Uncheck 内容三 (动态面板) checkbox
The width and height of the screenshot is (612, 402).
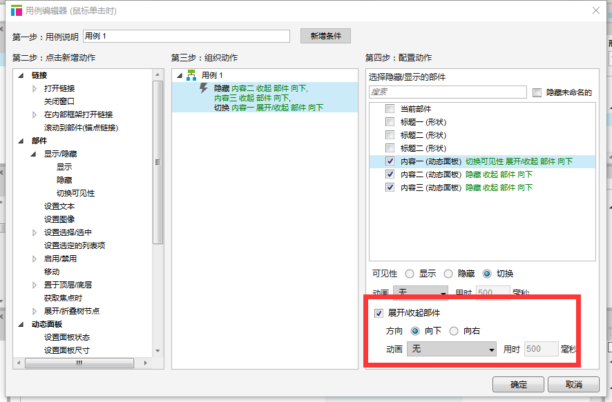tap(390, 188)
